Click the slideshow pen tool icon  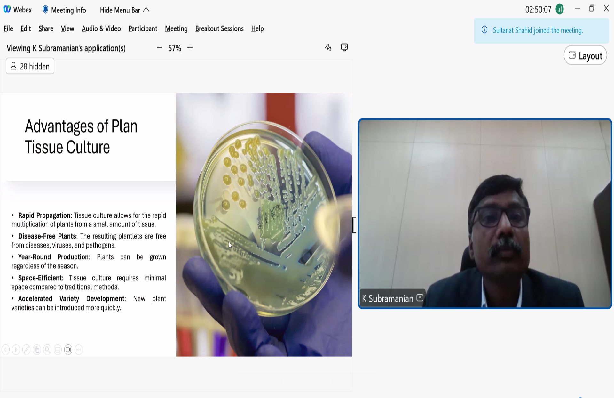(27, 350)
